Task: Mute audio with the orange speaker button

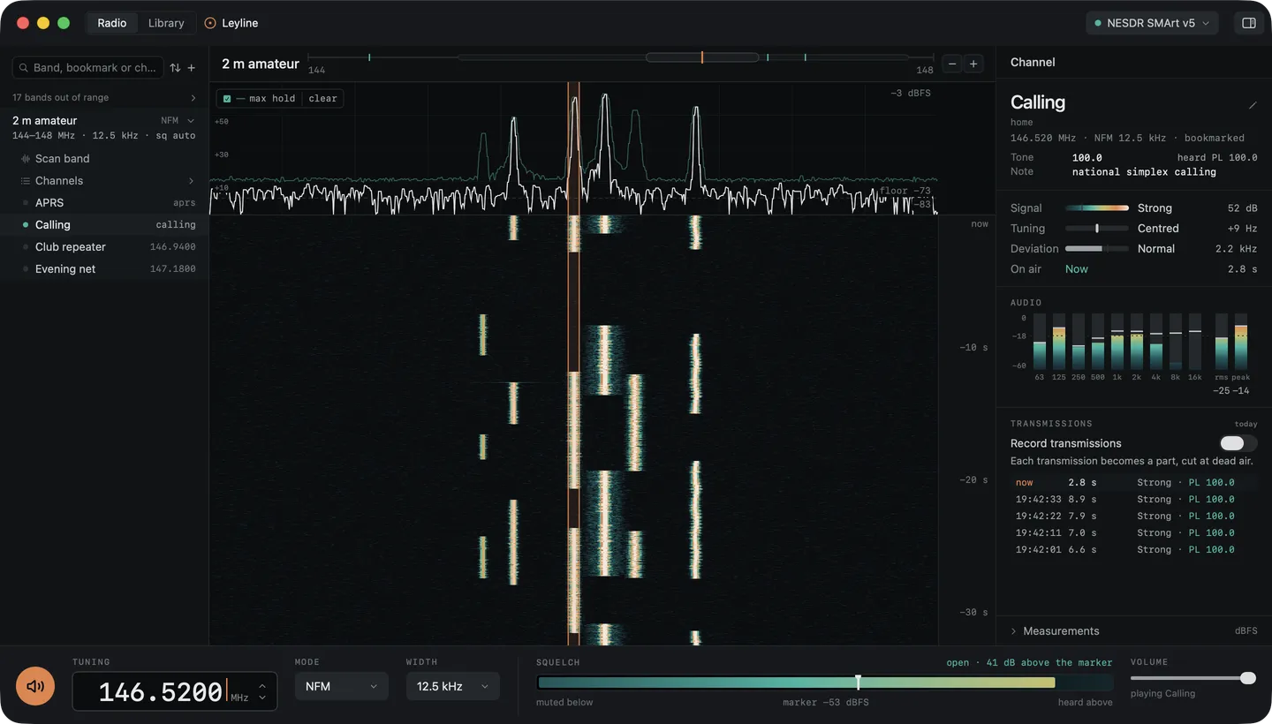Action: tap(35, 686)
